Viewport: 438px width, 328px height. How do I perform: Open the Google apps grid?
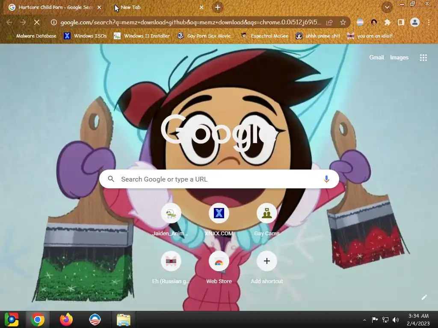423,58
